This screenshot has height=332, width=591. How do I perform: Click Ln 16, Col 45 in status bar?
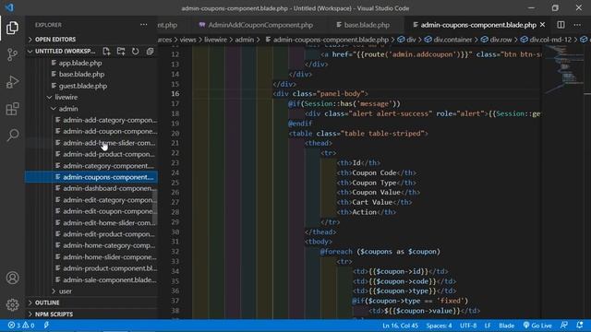(400, 326)
